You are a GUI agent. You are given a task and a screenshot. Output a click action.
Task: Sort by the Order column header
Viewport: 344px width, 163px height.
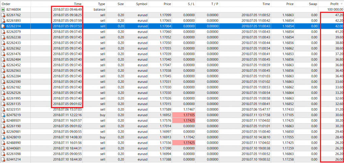point(6,4)
